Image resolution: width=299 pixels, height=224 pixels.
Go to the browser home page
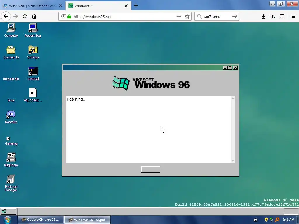coord(34,16)
